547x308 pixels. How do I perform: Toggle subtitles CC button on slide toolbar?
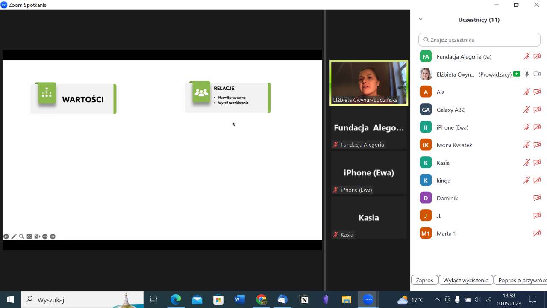(29, 237)
